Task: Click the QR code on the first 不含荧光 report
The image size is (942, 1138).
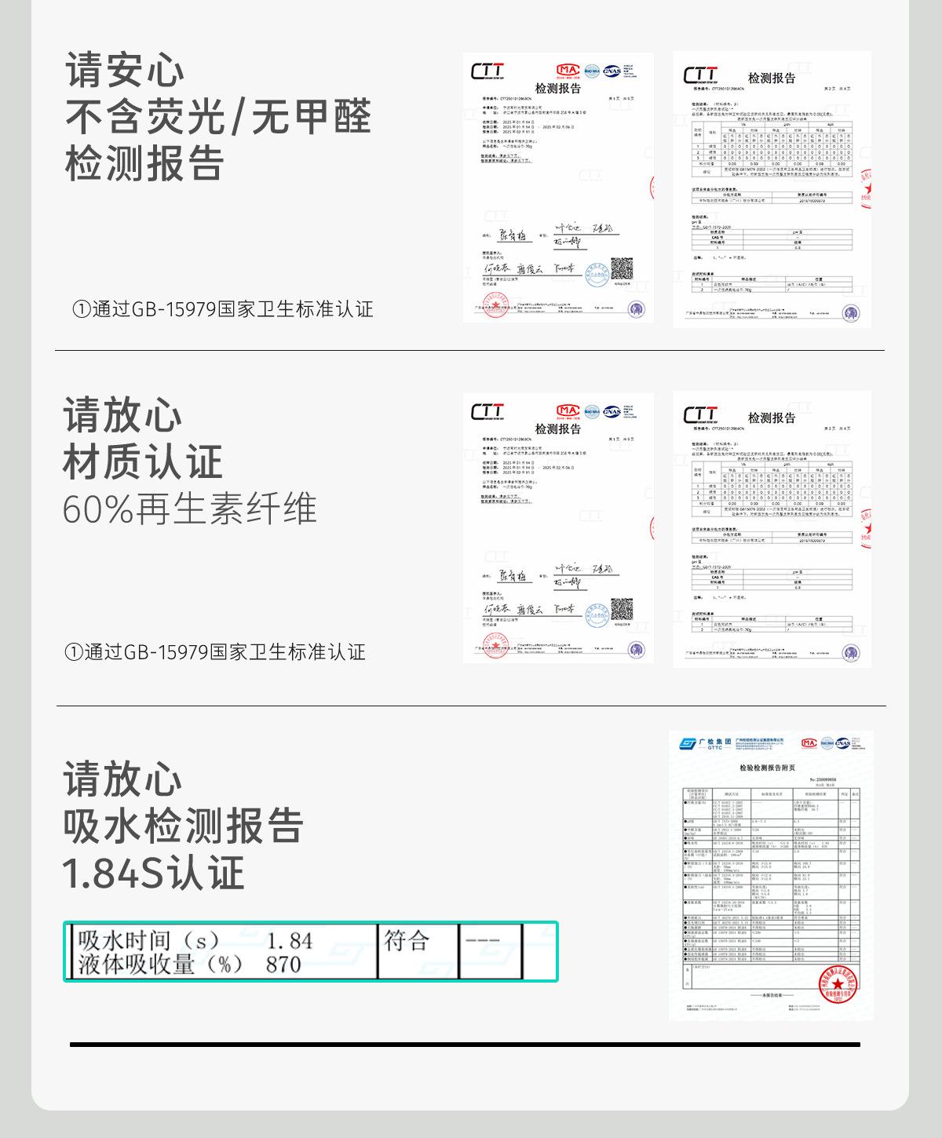Action: [x=622, y=269]
